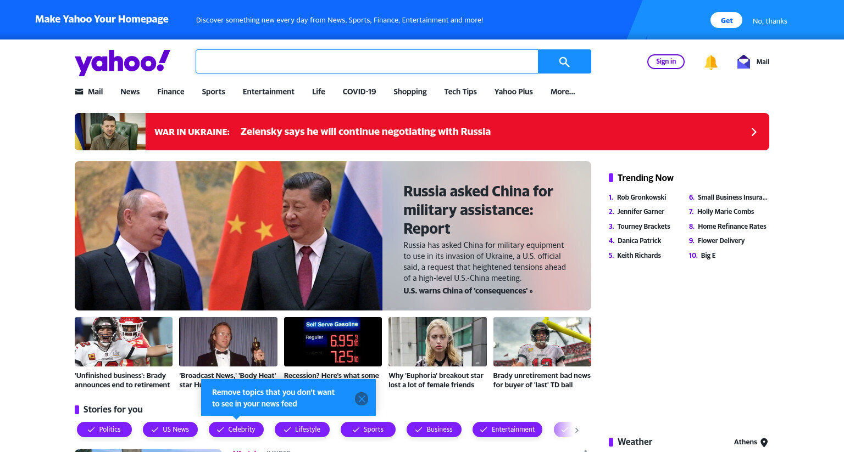844x452 pixels.
Task: Click the Zelensky thumbnail on the Ukraine banner
Action: pos(110,132)
